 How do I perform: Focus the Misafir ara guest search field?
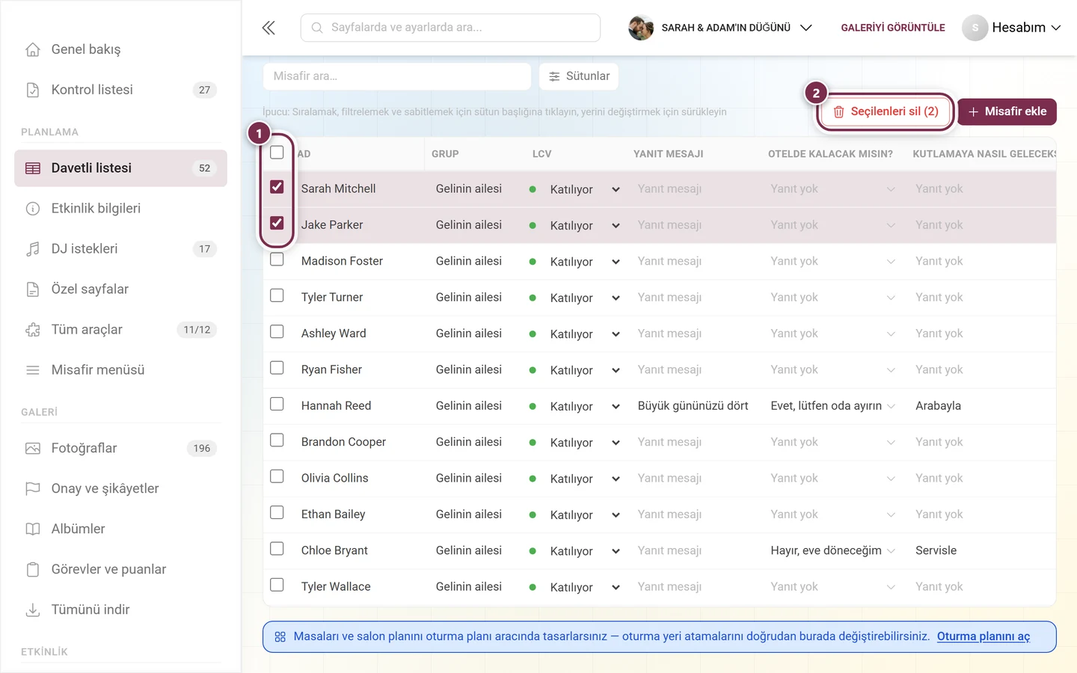click(x=397, y=76)
